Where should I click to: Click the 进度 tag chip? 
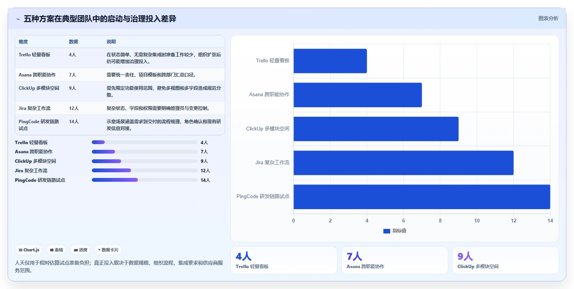click(x=80, y=250)
